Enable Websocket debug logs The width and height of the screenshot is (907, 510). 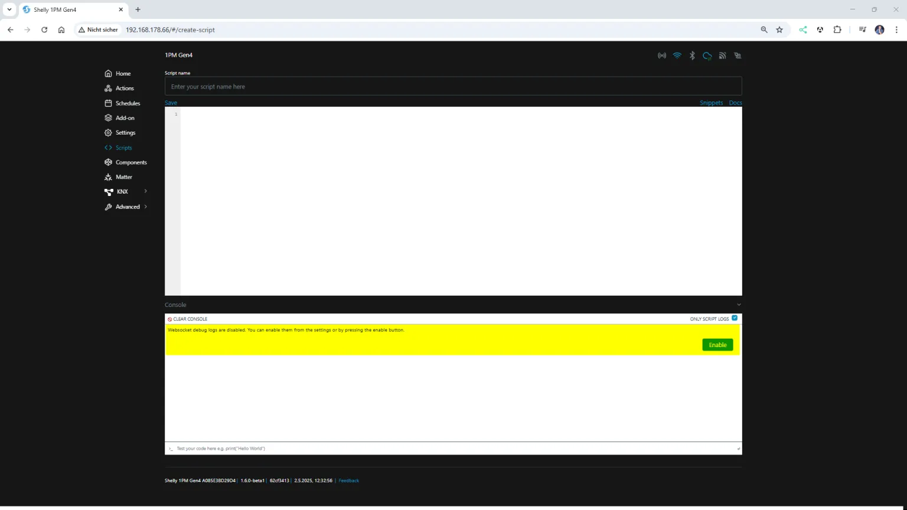[717, 345]
